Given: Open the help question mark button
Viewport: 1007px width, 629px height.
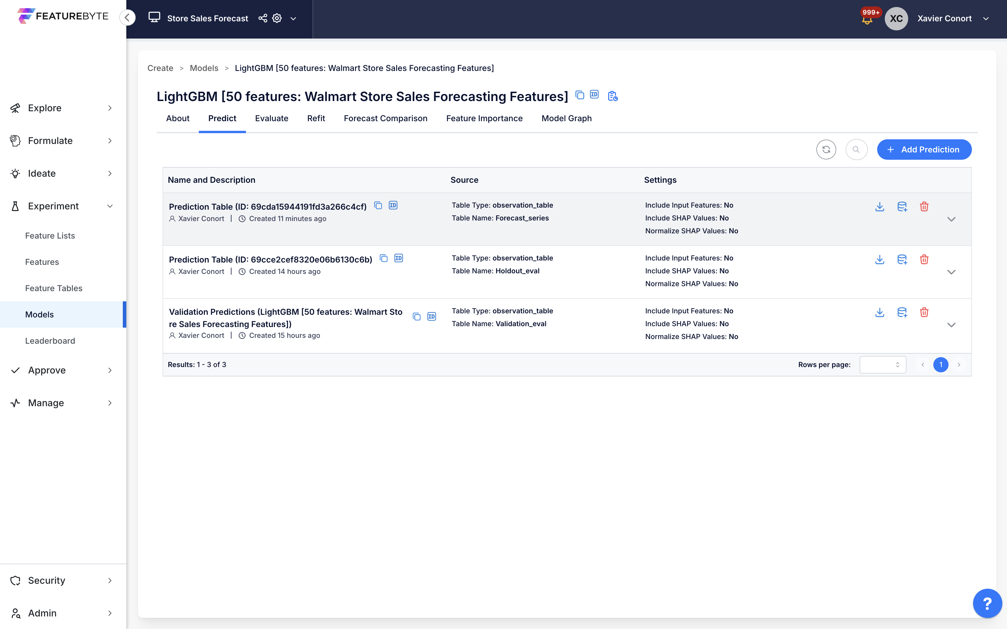Looking at the screenshot, I should click(x=987, y=603).
